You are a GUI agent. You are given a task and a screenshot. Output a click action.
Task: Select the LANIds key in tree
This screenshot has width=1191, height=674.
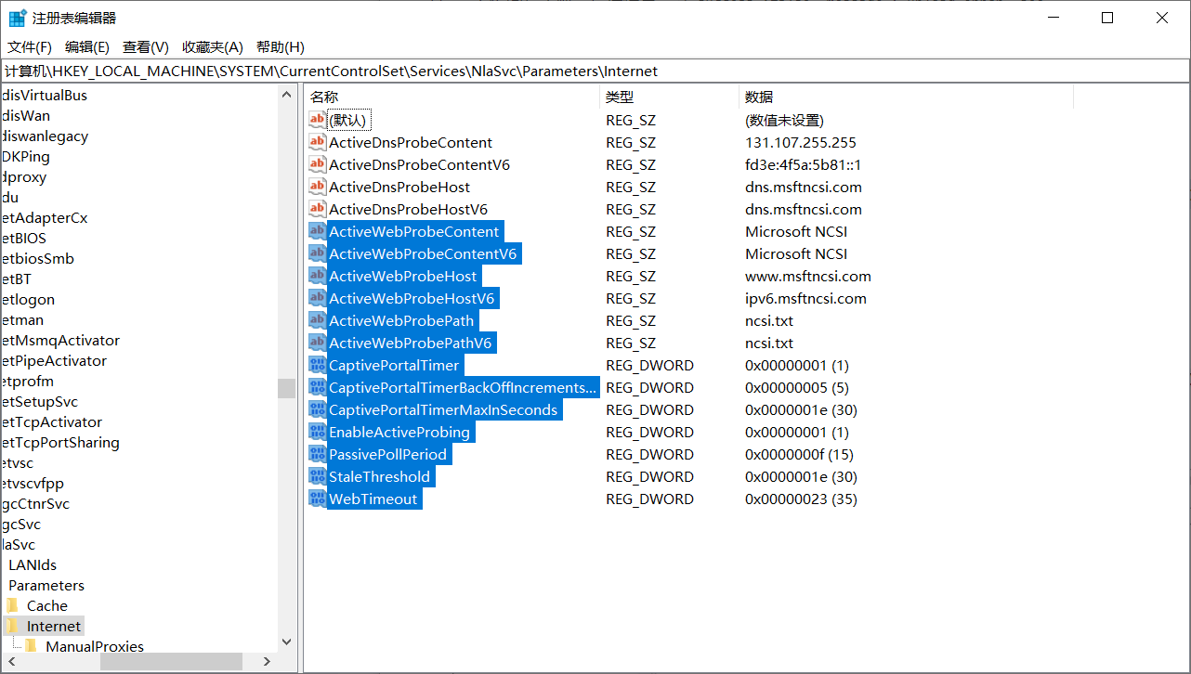(x=32, y=564)
